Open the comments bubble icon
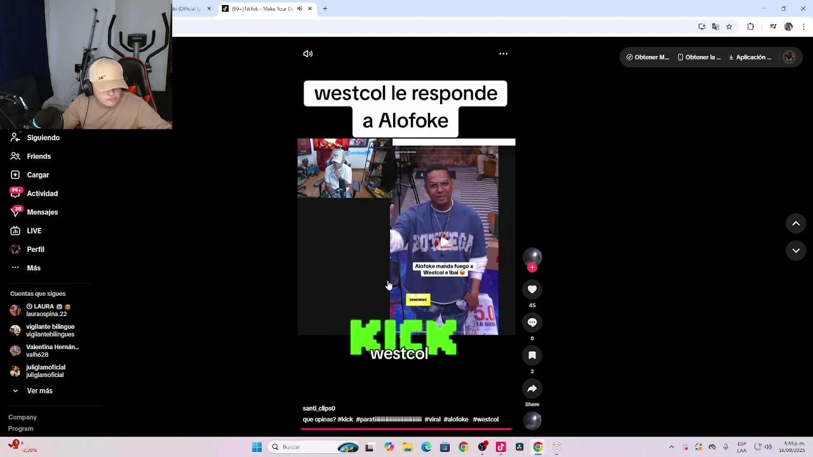The width and height of the screenshot is (813, 457). click(x=532, y=322)
